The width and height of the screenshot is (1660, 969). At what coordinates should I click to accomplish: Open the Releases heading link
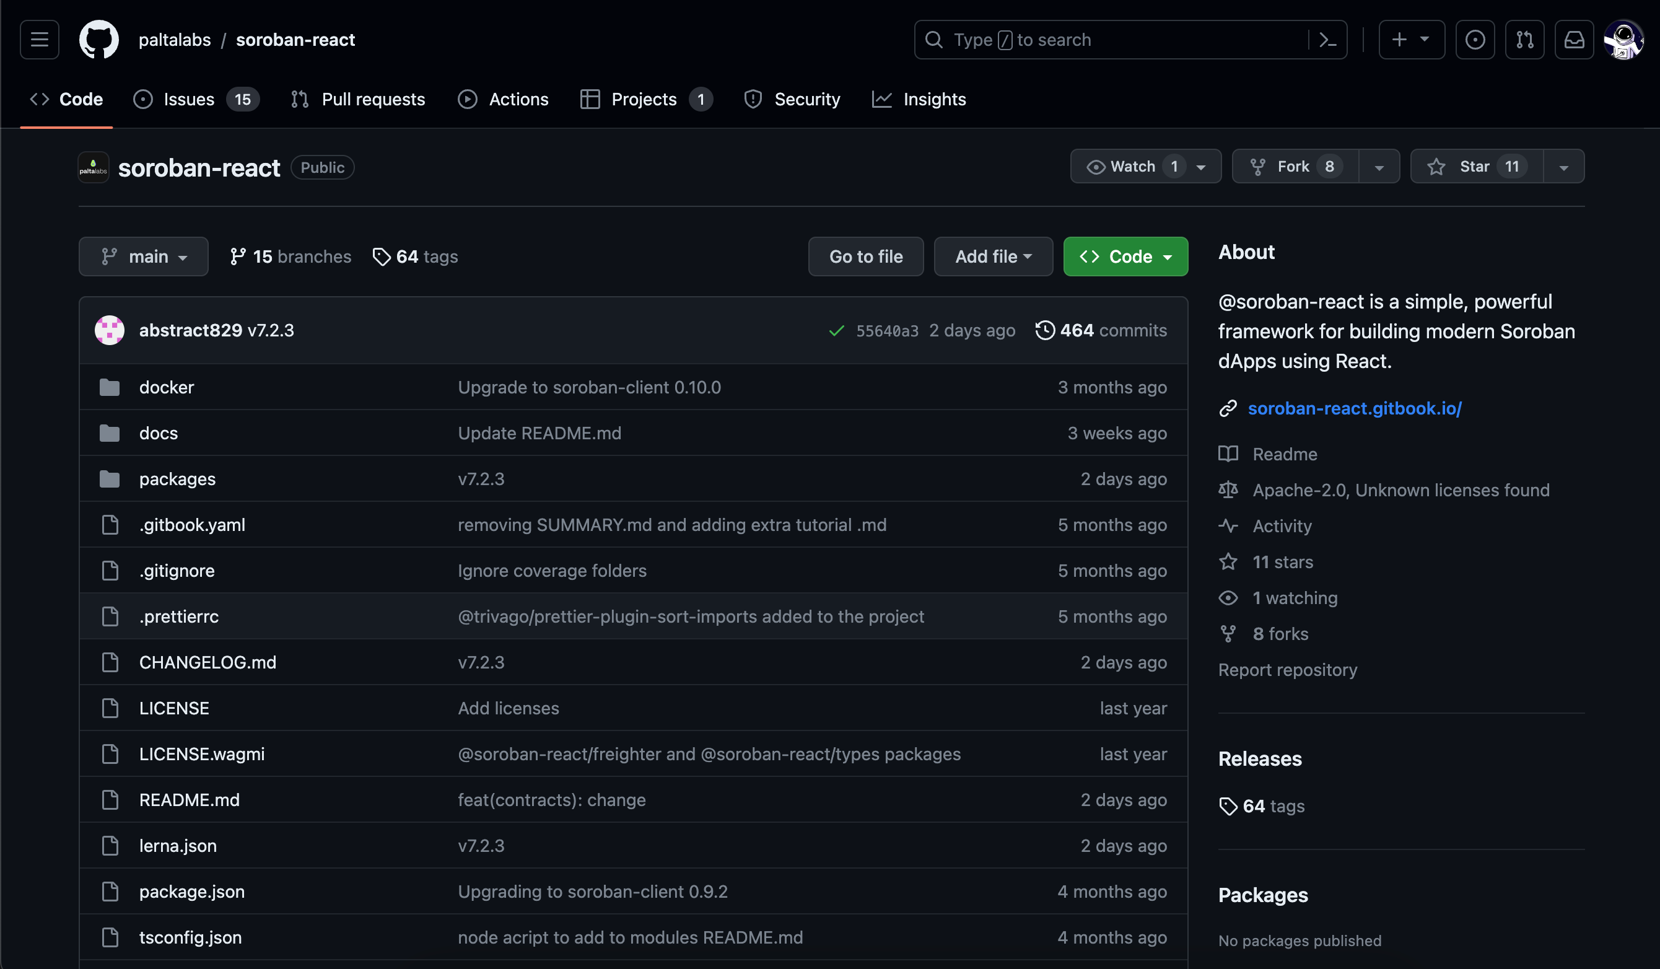[1259, 759]
